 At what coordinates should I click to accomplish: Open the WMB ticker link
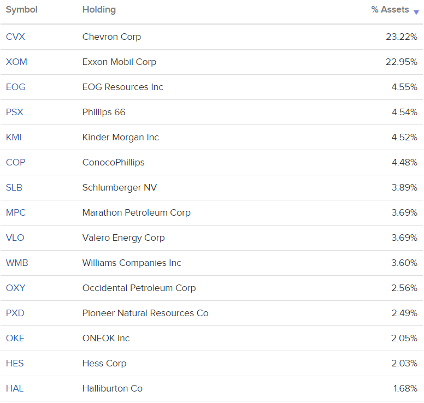pyautogui.click(x=17, y=263)
